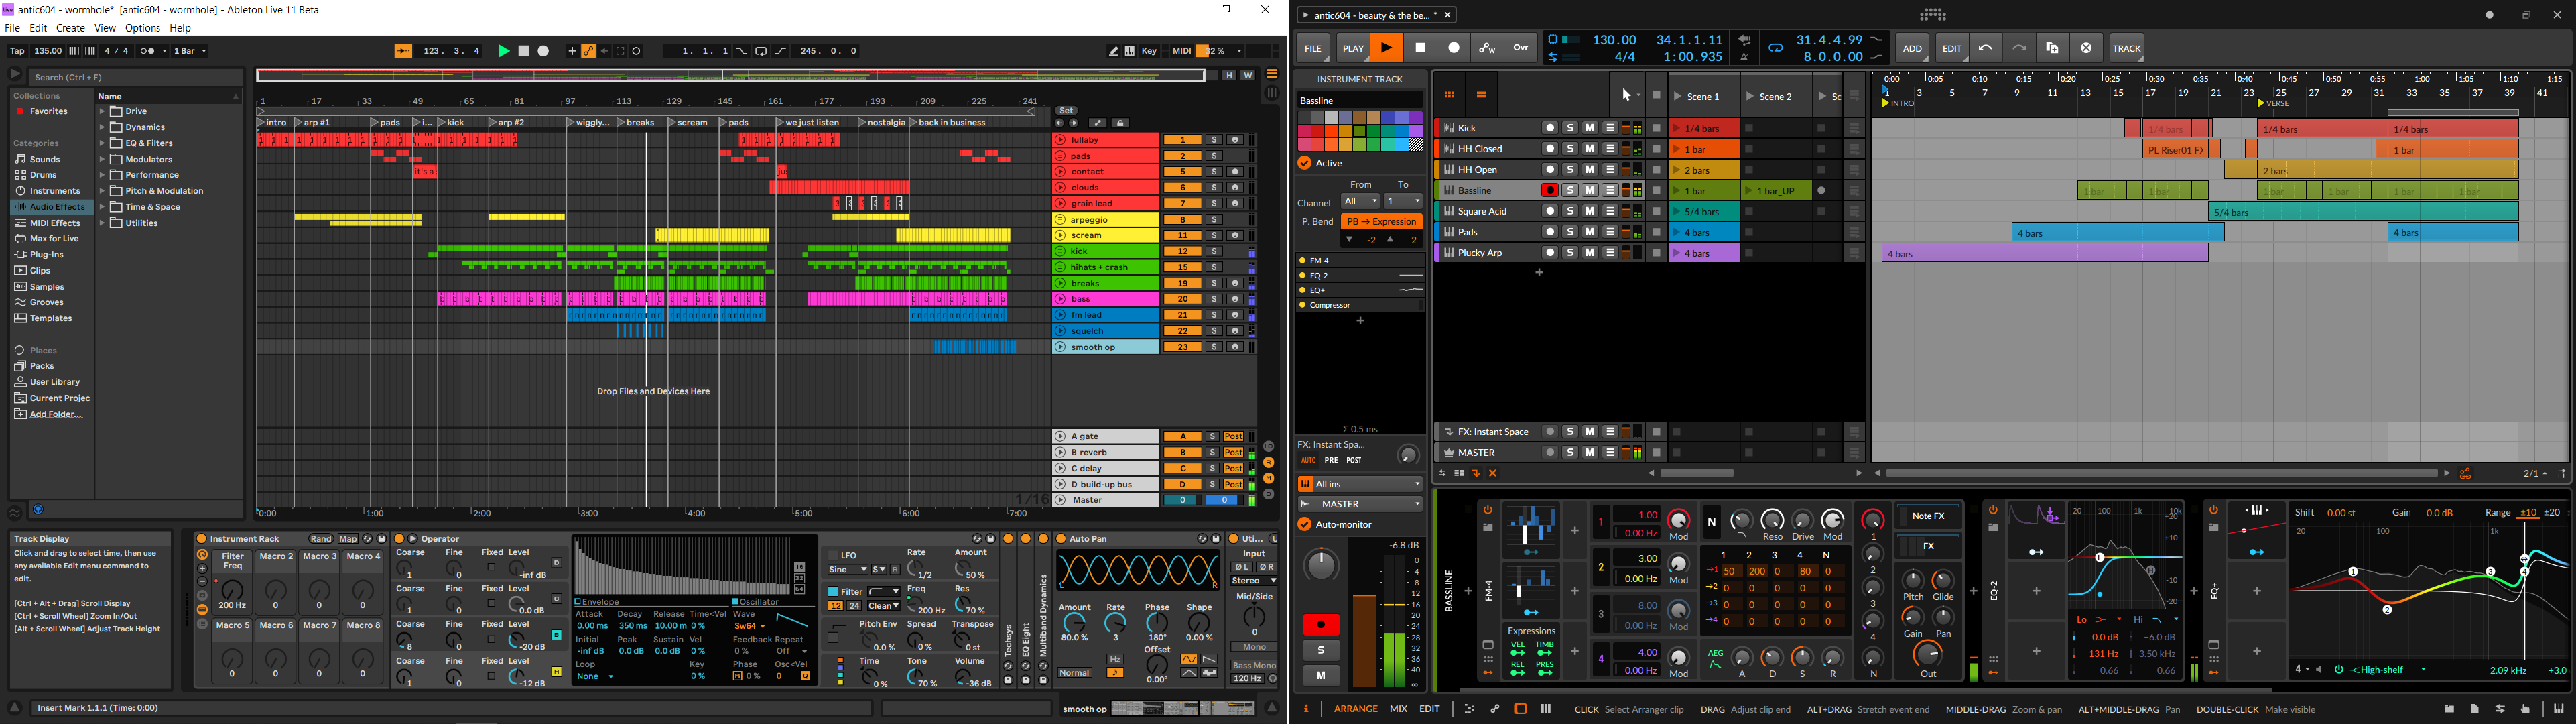The width and height of the screenshot is (2576, 724).
Task: Open Ableton's Options menu
Action: tap(142, 28)
